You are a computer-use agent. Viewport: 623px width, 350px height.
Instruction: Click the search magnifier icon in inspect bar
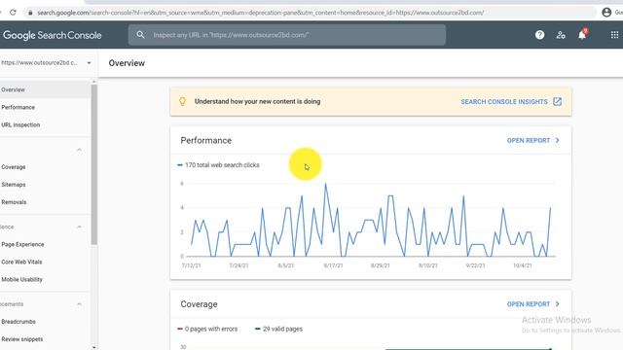point(140,35)
